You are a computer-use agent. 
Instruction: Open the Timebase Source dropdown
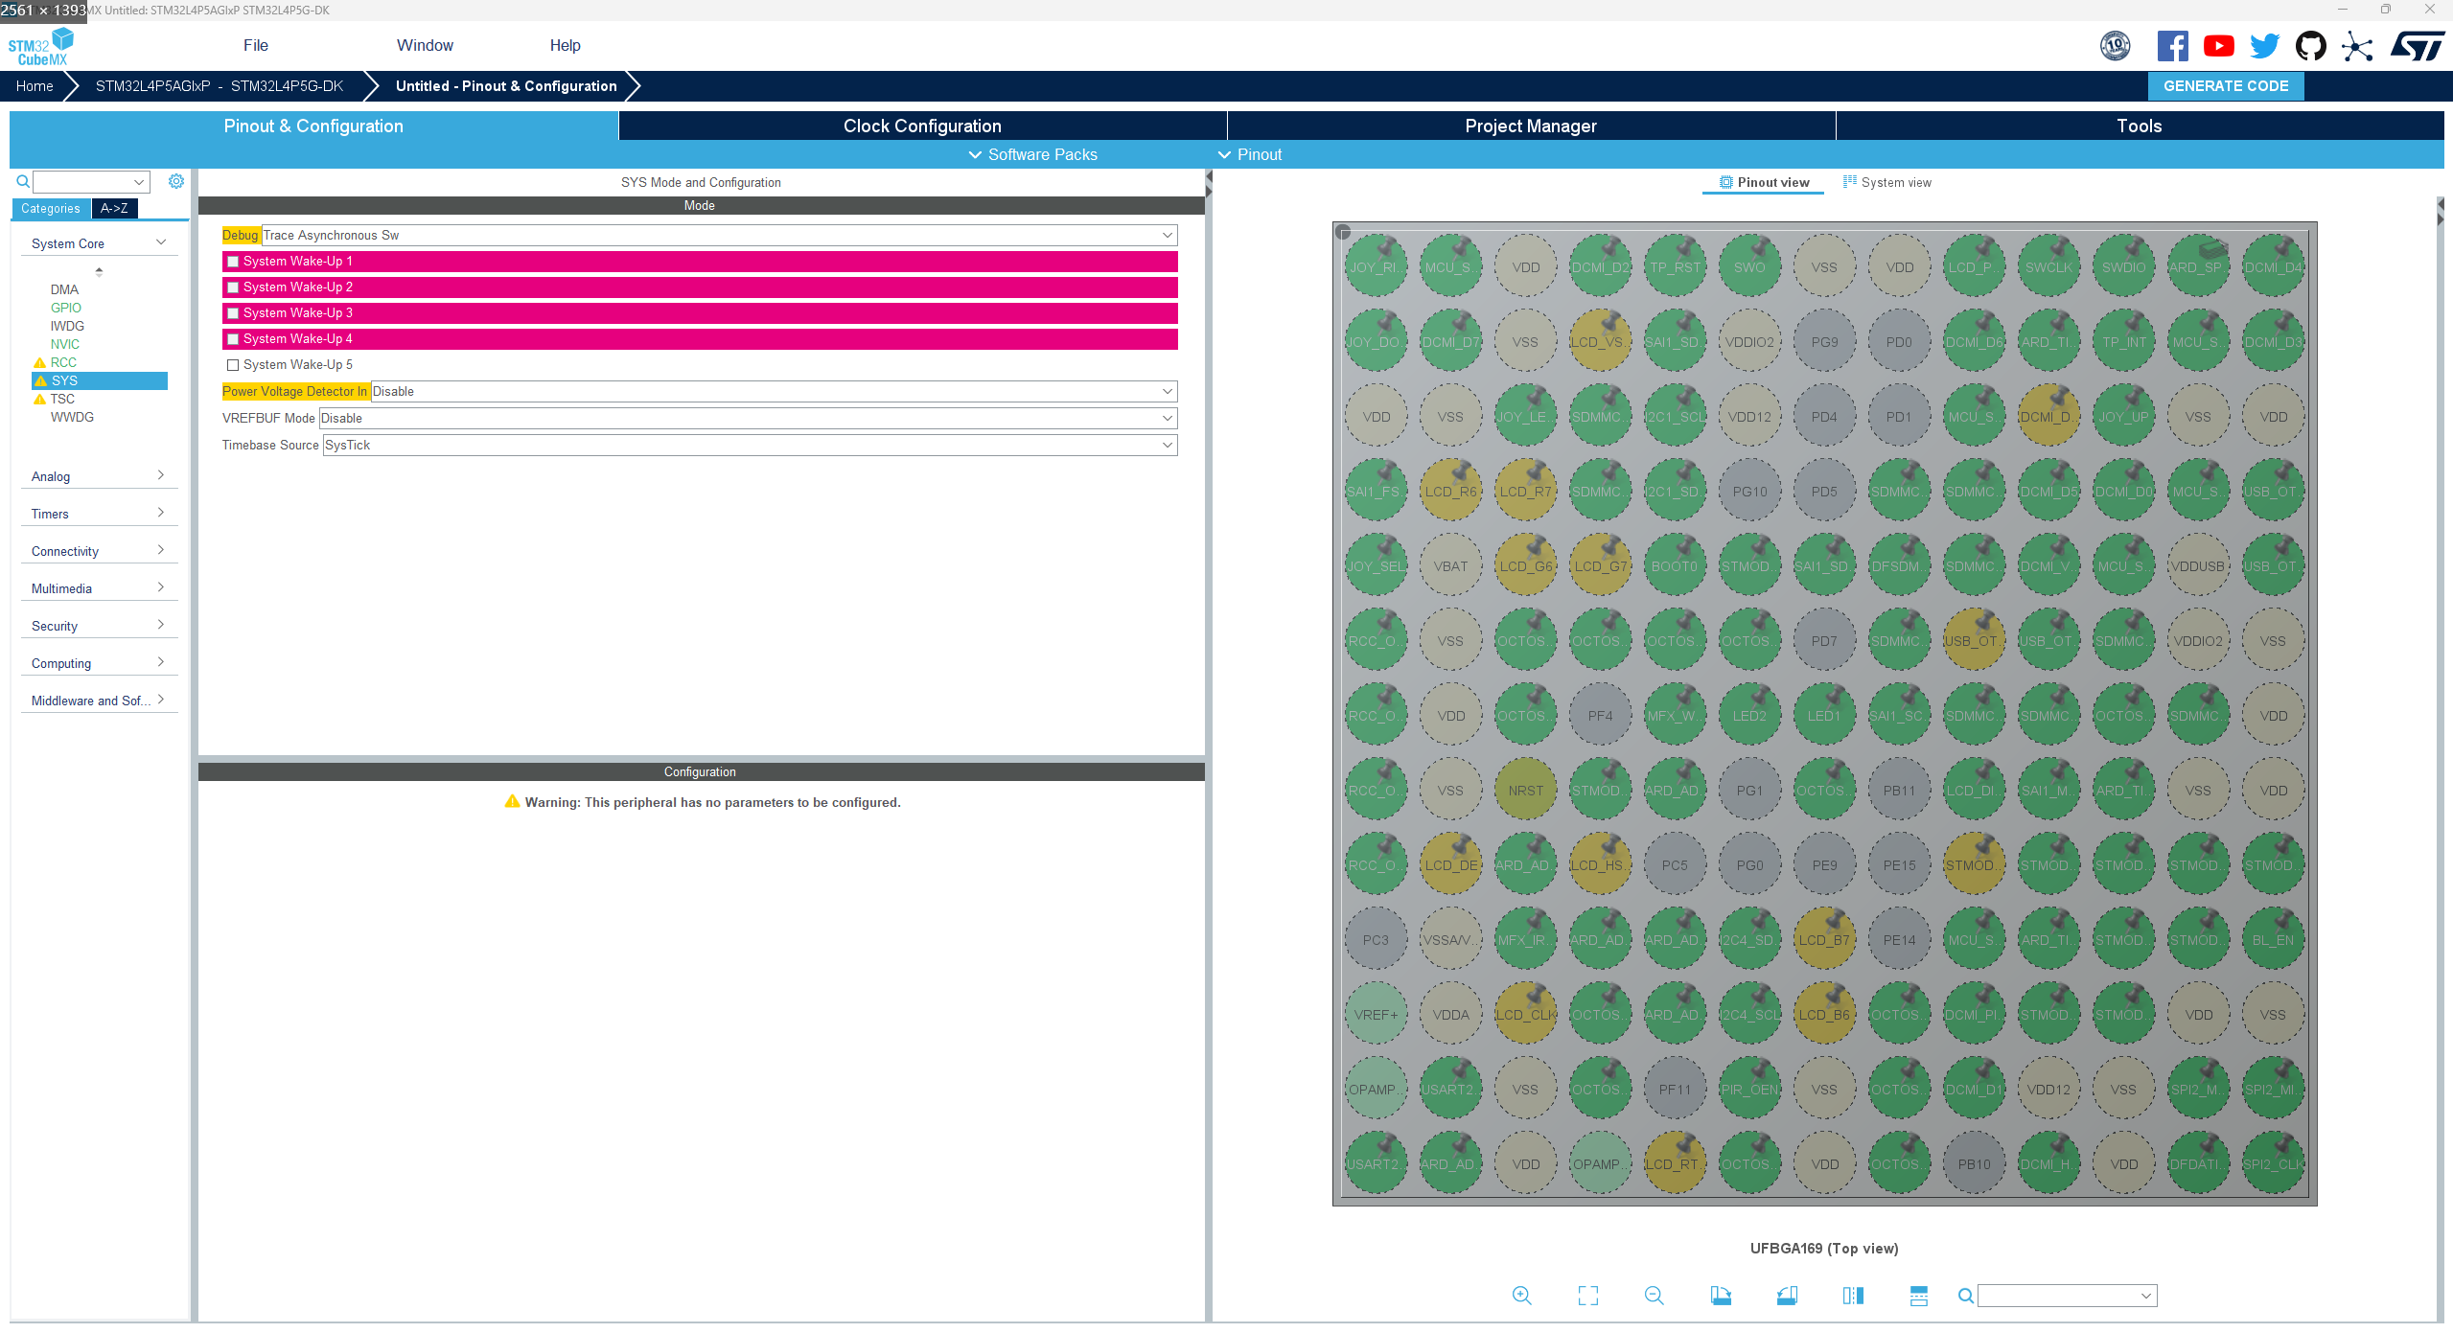pos(750,446)
